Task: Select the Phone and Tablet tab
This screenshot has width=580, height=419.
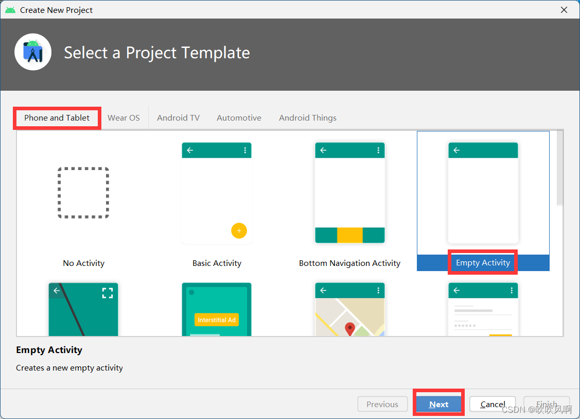Action: [x=57, y=118]
